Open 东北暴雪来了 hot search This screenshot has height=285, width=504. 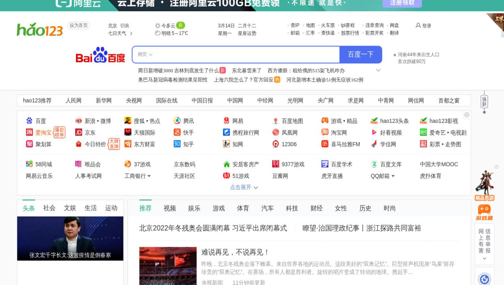click(x=247, y=70)
